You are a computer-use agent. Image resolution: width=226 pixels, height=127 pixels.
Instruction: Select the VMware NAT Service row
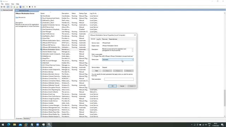pyautogui.click(x=65, y=45)
